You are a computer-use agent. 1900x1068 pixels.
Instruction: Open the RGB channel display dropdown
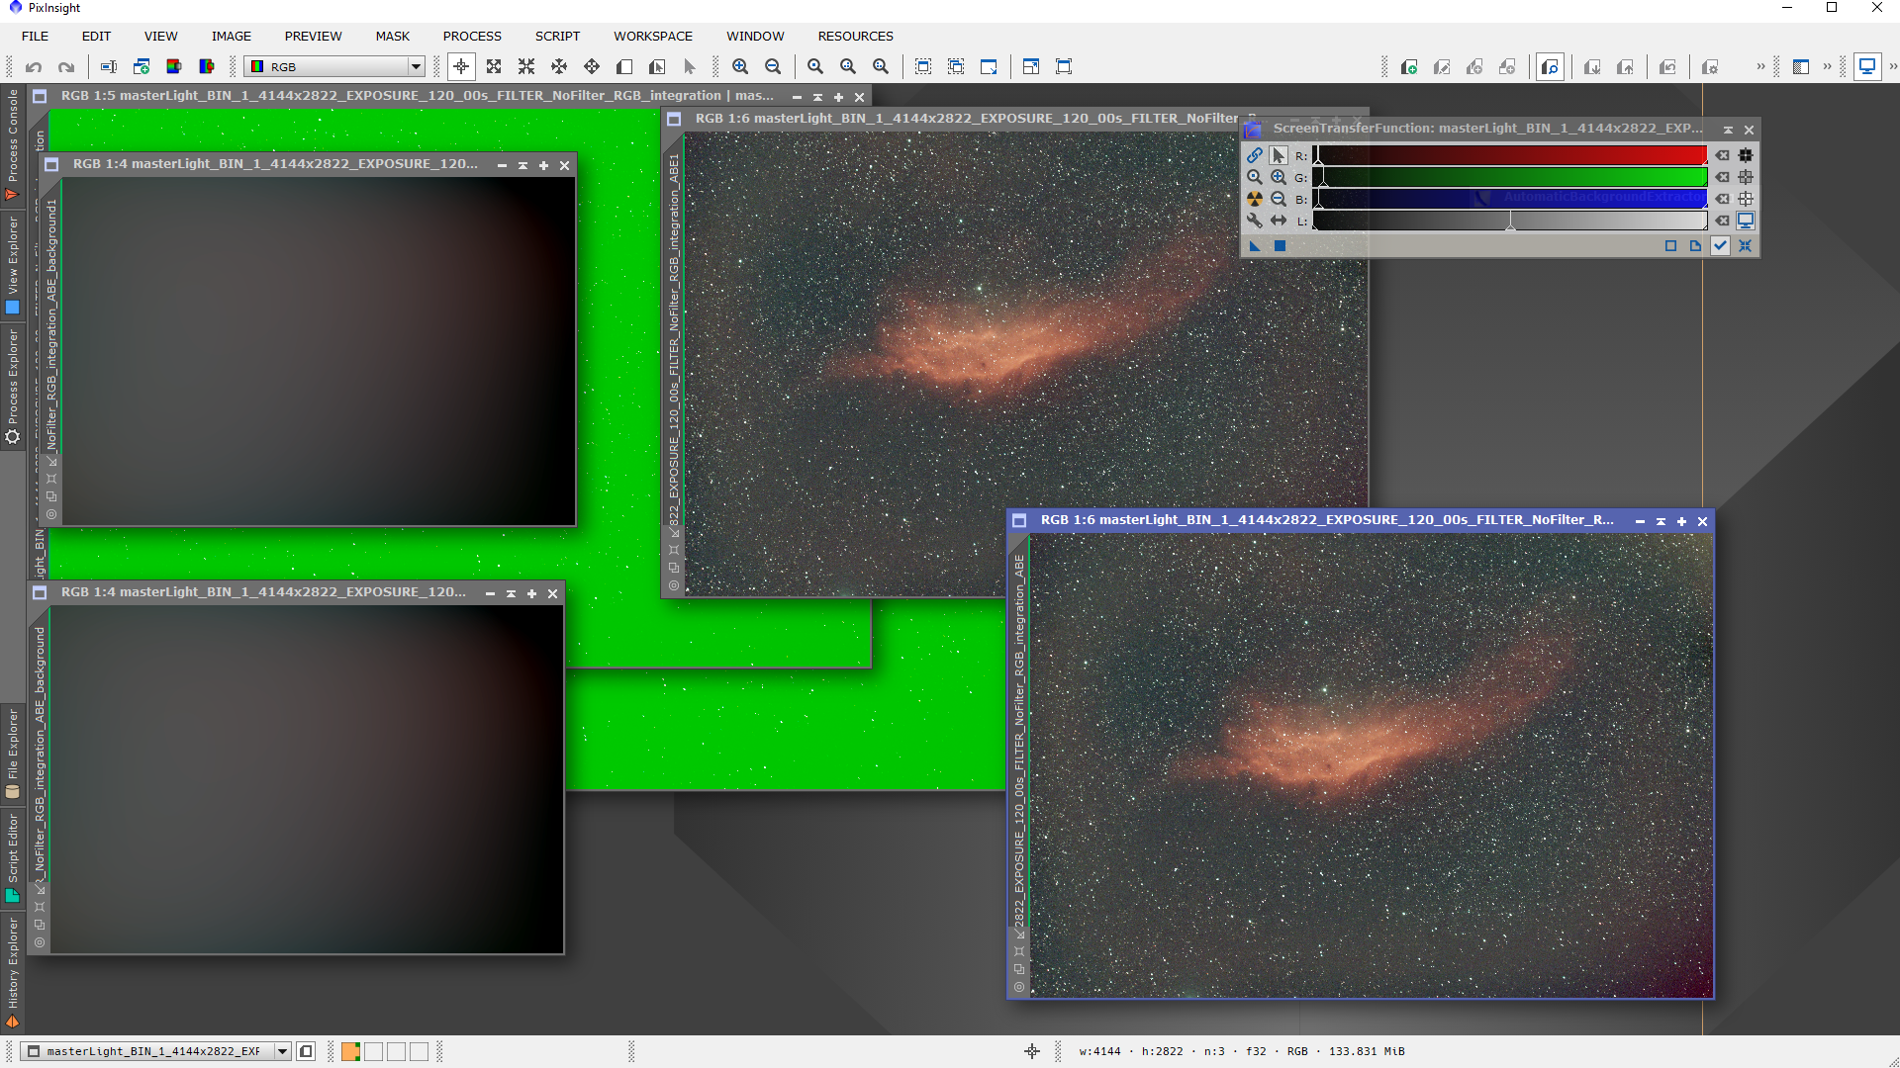[x=416, y=66]
